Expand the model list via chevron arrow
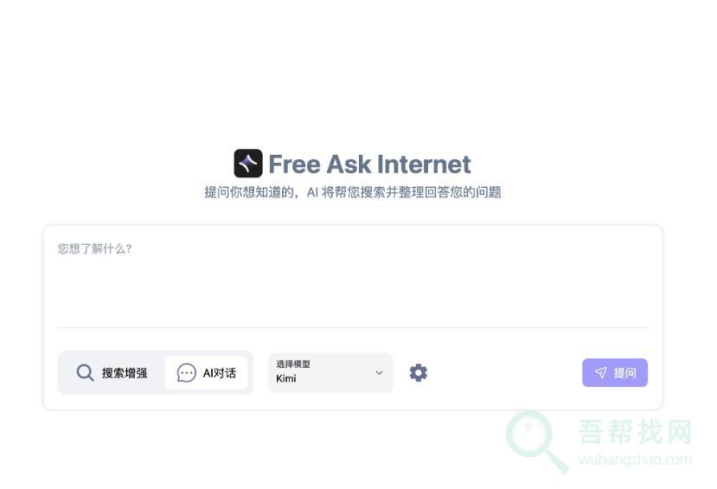The height and width of the screenshot is (489, 717). [379, 373]
